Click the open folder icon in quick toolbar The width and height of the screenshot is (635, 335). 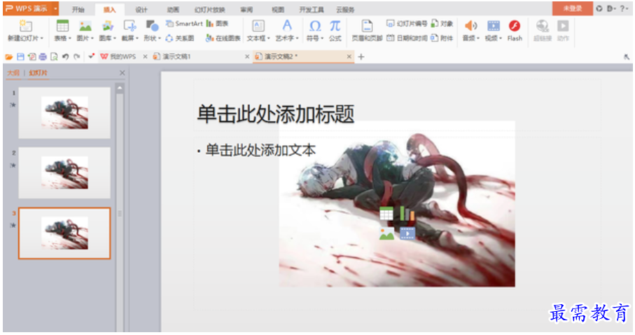coord(9,57)
